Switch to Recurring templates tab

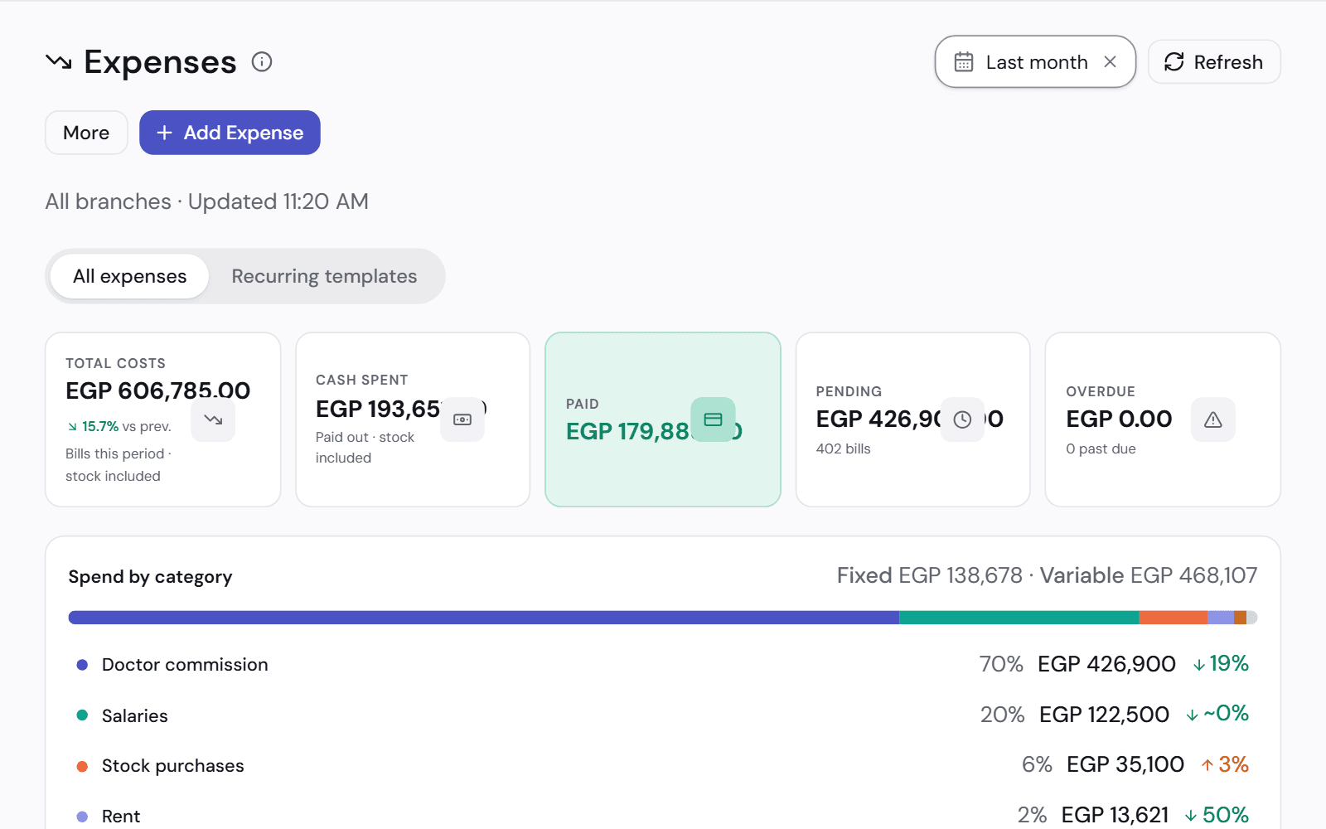tap(324, 276)
